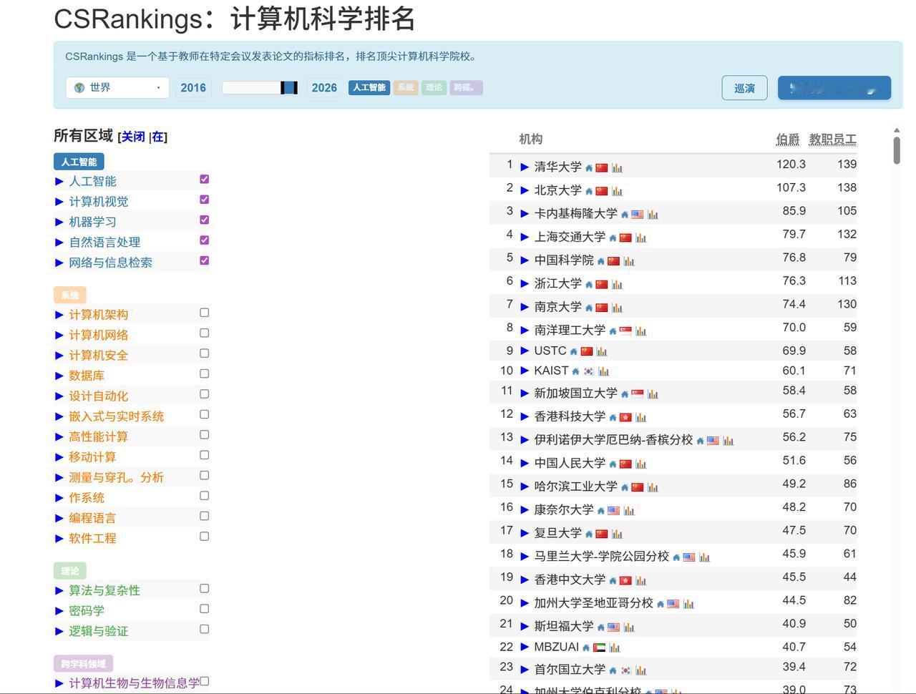916x694 pixels.
Task: Show the bar chart icon for 康奈尔大学
Action: (629, 510)
